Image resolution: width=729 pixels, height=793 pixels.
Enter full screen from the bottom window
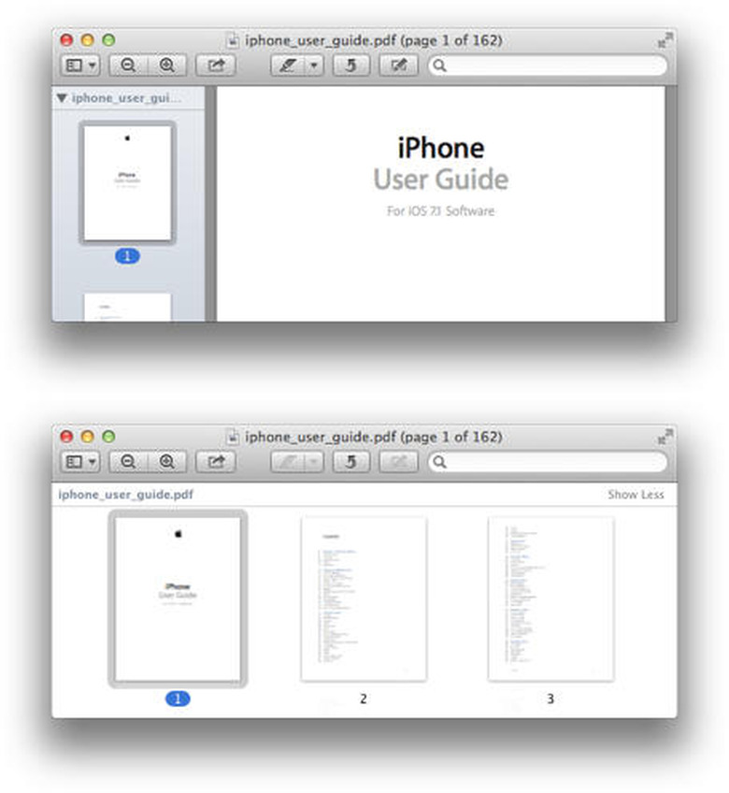(665, 437)
